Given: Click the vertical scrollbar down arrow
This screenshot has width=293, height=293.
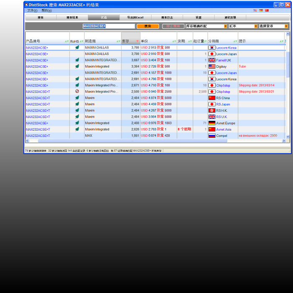Looking at the screenshot, I should coord(288,136).
